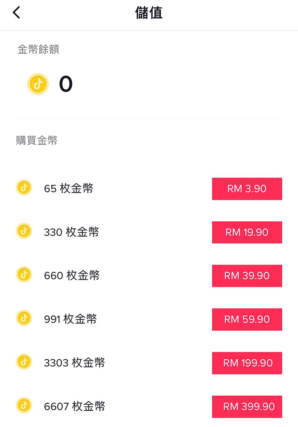Tap the coin balance number 0
The height and width of the screenshot is (427, 298).
(66, 84)
